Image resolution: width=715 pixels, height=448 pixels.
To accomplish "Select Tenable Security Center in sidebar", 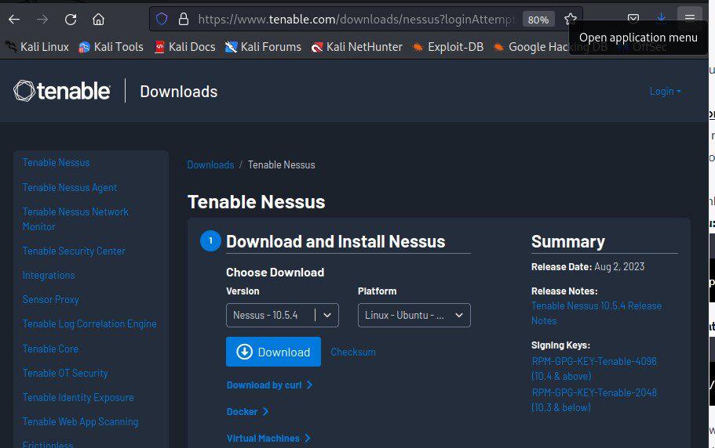I will point(74,251).
